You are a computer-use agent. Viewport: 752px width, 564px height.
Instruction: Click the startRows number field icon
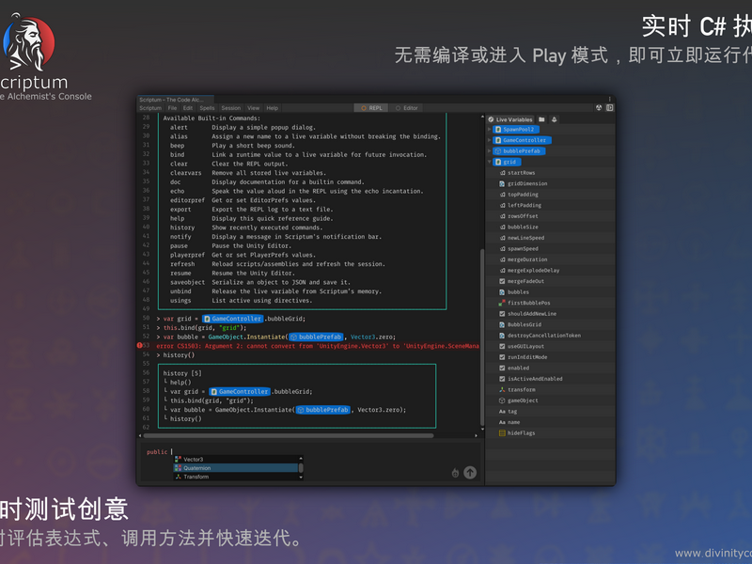coord(502,173)
